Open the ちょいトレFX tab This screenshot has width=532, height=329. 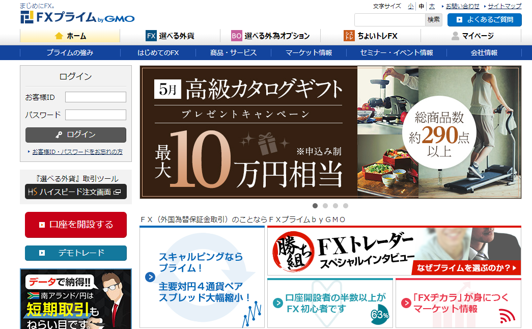tap(371, 36)
